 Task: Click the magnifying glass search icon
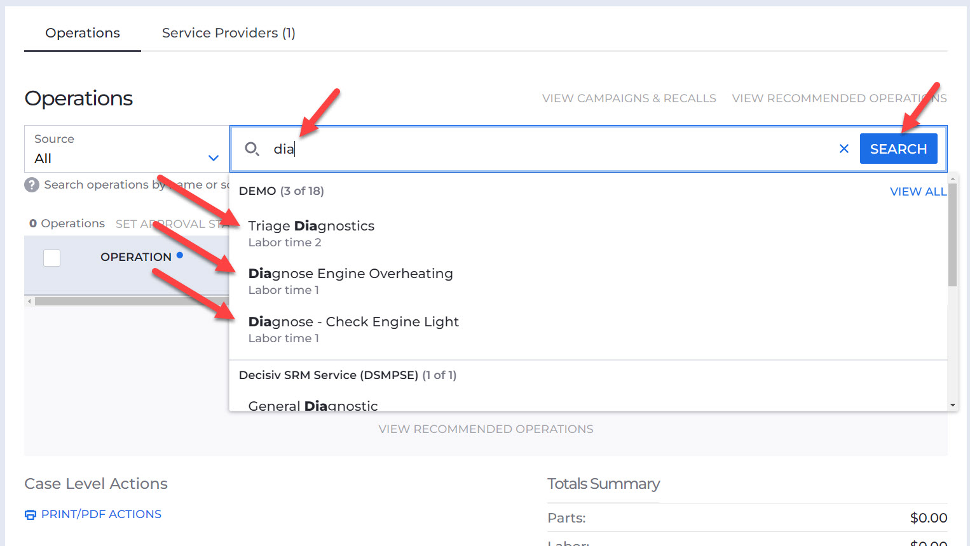click(x=252, y=148)
